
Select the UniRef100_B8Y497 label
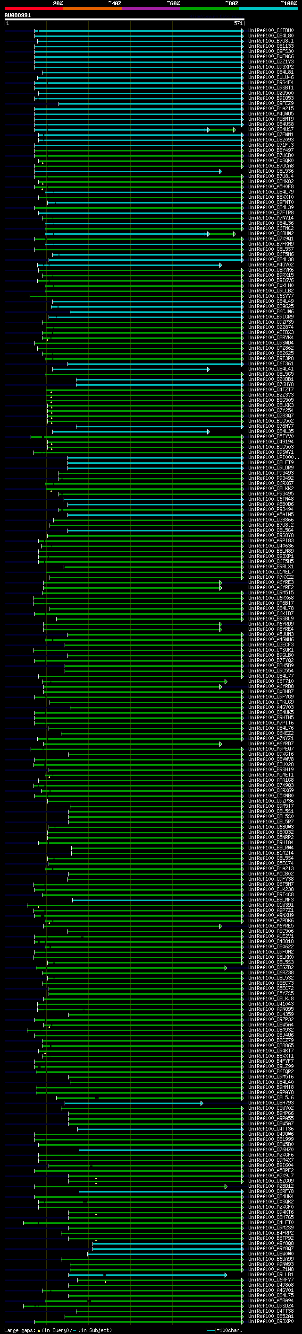click(x=270, y=150)
